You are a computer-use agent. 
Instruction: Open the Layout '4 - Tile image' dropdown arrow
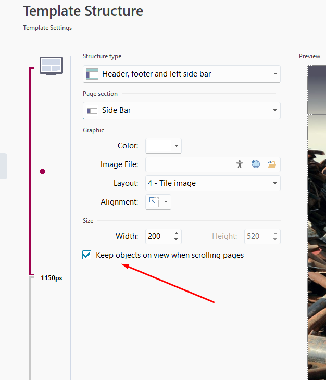[274, 183]
